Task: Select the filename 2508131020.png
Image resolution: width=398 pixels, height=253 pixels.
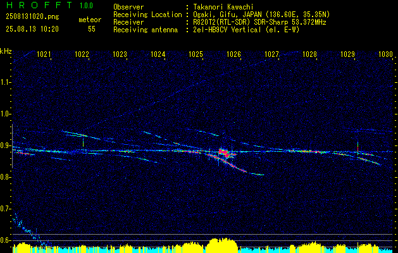Action: tap(32, 17)
